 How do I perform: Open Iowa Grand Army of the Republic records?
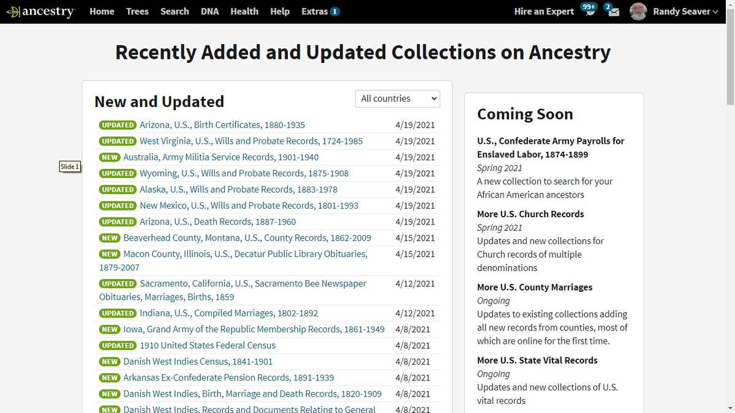coord(254,329)
